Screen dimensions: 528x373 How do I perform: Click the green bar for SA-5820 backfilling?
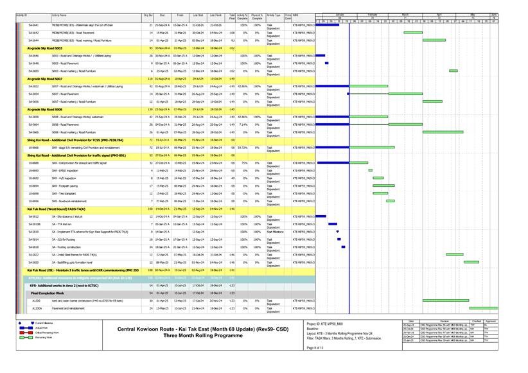(471, 263)
